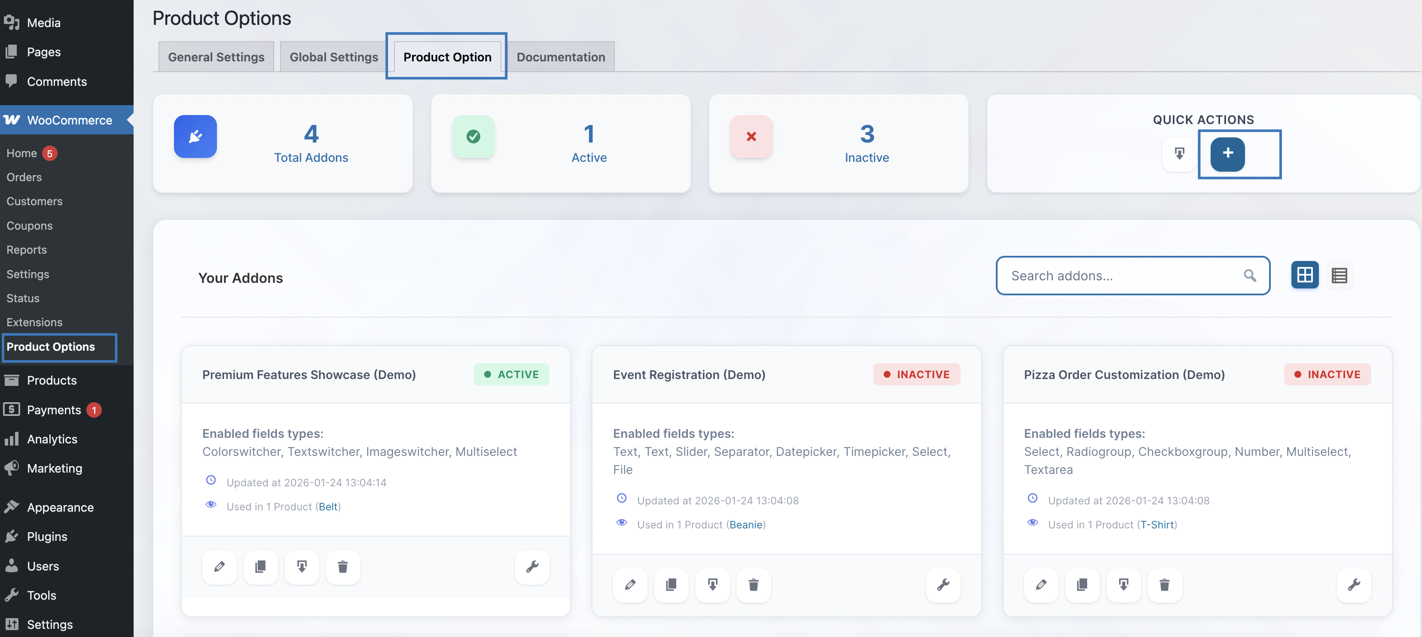1422x637 pixels.
Task: Toggle ACTIVE status on Premium Features Showcase
Action: [511, 374]
